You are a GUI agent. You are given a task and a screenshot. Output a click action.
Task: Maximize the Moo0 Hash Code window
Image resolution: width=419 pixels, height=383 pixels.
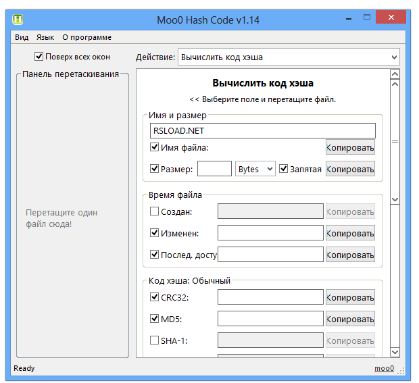(x=367, y=18)
